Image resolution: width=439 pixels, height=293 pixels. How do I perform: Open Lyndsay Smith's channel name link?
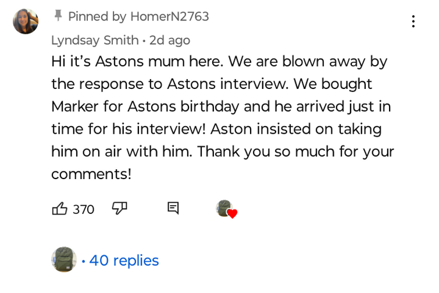[95, 40]
